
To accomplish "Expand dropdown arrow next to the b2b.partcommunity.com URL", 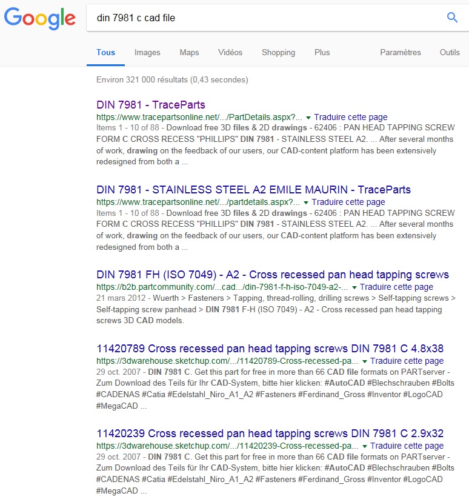I will pyautogui.click(x=354, y=287).
